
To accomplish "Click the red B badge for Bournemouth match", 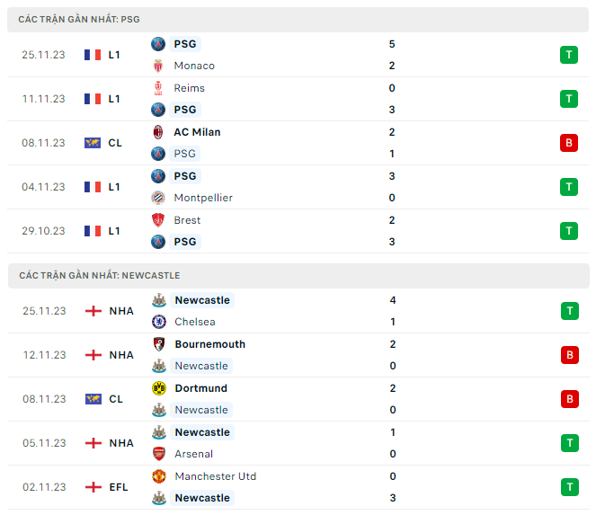I will (x=568, y=355).
